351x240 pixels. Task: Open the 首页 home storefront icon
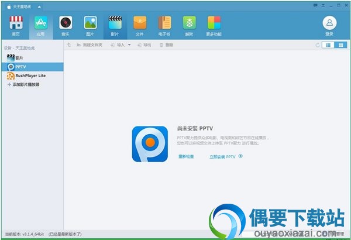(x=16, y=26)
